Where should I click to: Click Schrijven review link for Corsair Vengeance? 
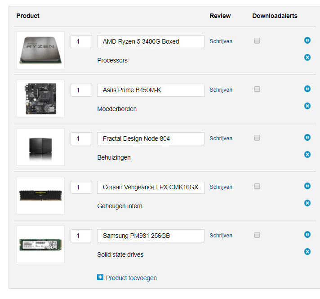click(x=221, y=187)
